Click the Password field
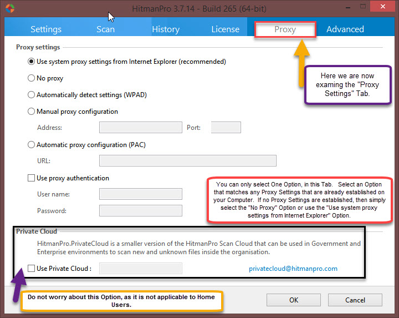Viewport: 399px width, 318px height. [141, 210]
